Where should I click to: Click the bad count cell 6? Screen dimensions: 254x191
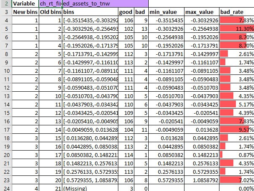[x=141, y=104]
